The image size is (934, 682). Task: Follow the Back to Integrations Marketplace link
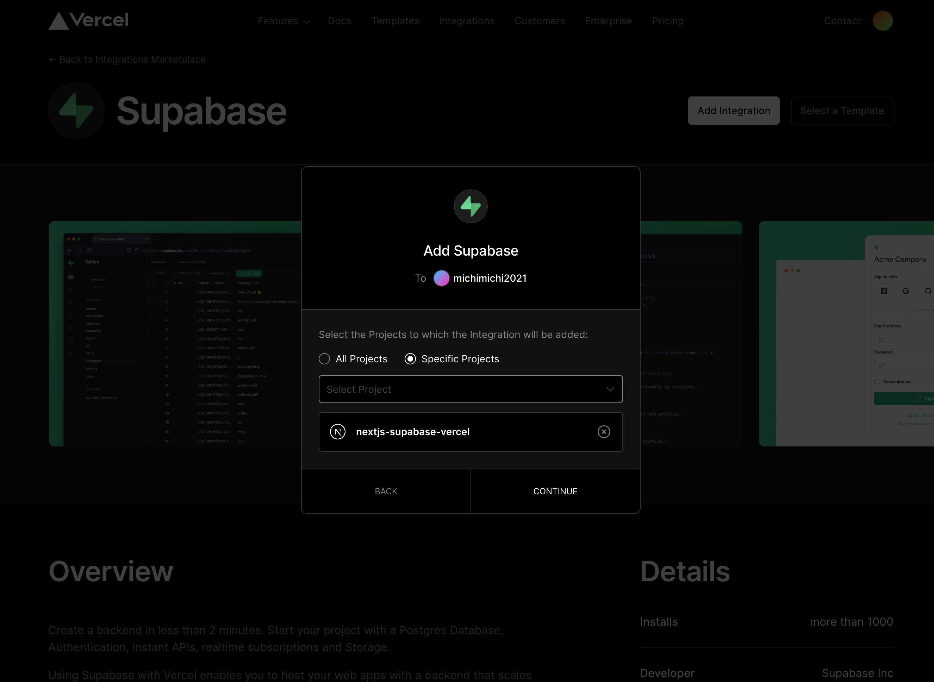pos(132,60)
